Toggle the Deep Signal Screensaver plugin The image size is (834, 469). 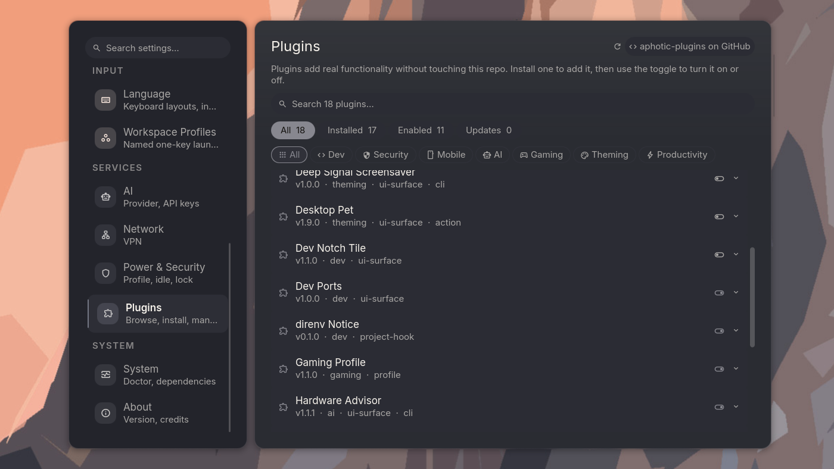[x=719, y=179]
